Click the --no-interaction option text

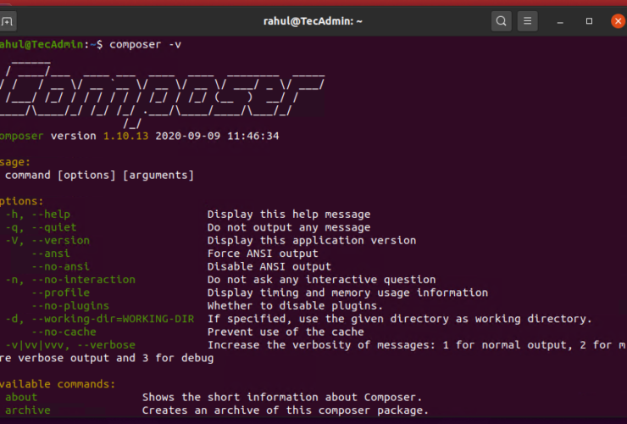[82, 279]
